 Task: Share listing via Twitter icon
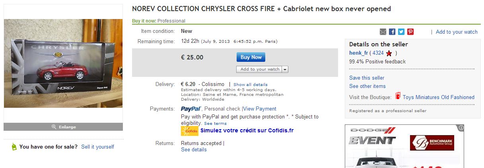401,32
